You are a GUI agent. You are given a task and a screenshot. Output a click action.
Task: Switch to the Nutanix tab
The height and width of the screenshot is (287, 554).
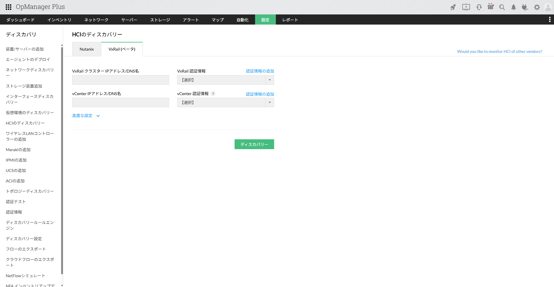(x=86, y=49)
